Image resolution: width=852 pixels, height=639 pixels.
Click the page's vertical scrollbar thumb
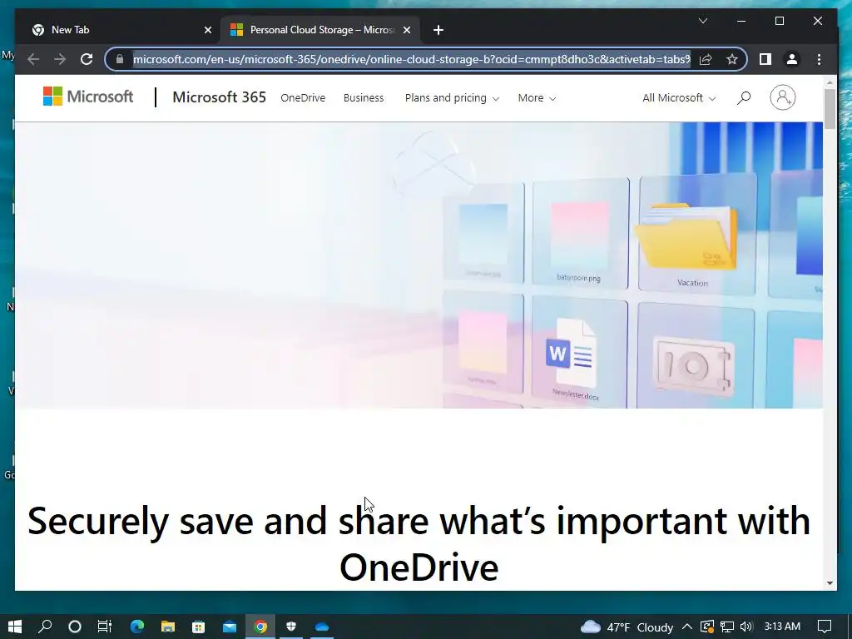pyautogui.click(x=830, y=109)
